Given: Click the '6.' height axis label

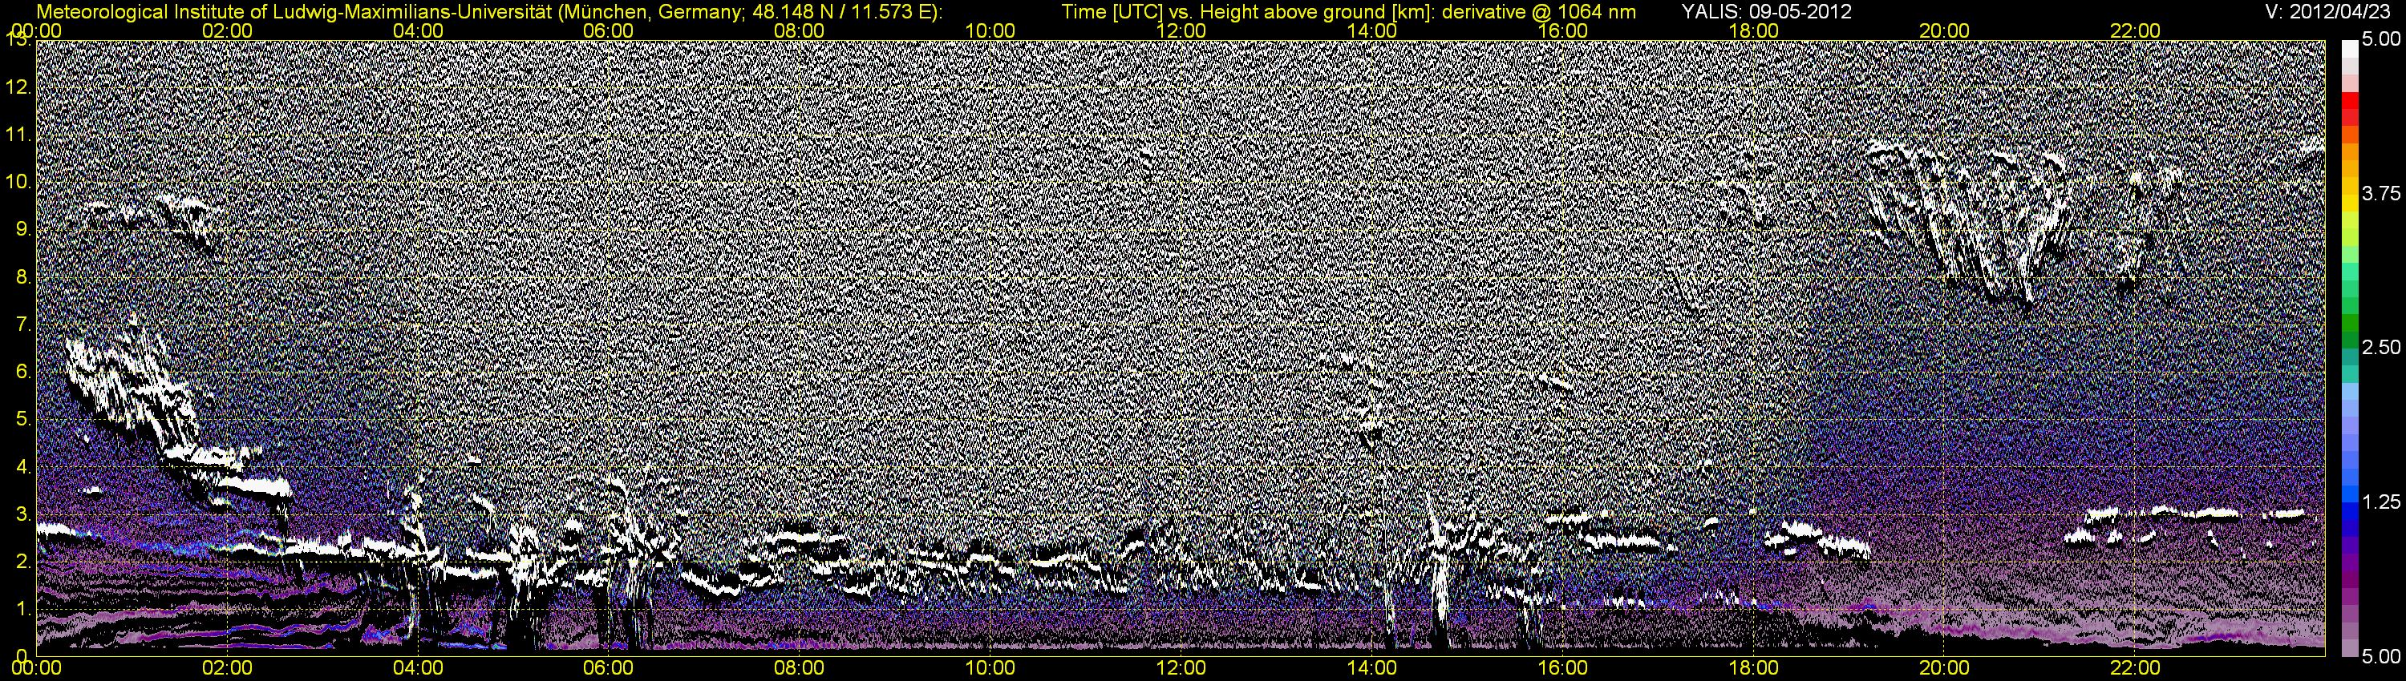Looking at the screenshot, I should 23,371.
